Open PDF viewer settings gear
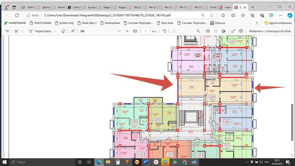The image size is (295, 166). click(241, 31)
